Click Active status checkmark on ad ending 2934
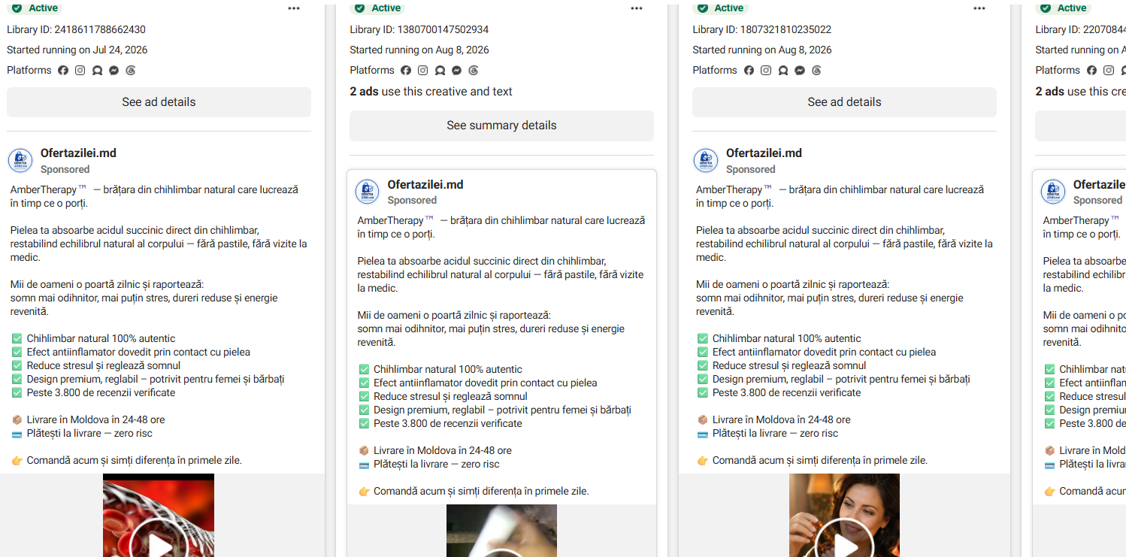The image size is (1126, 557). (360, 8)
